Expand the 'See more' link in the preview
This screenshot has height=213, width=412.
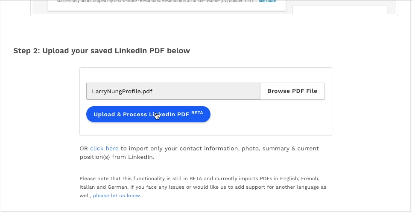[x=267, y=1]
